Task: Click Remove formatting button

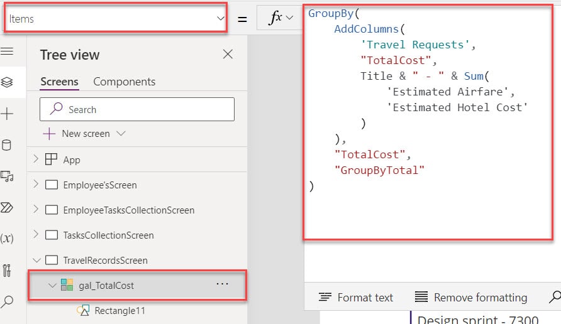Action: point(471,297)
